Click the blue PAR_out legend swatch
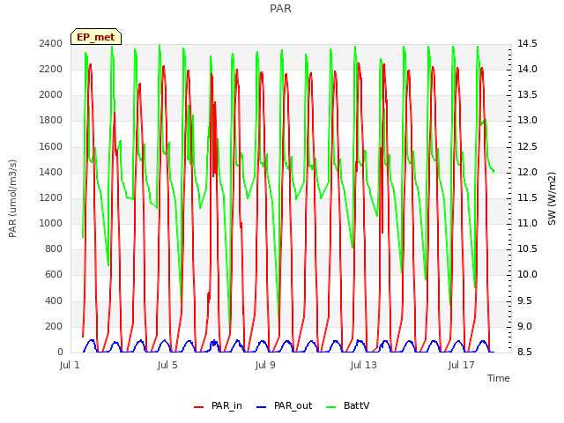Screen dimensions: 564x423 pos(262,407)
